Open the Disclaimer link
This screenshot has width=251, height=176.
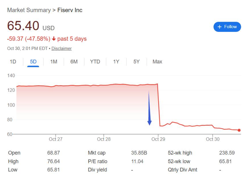[62, 48]
